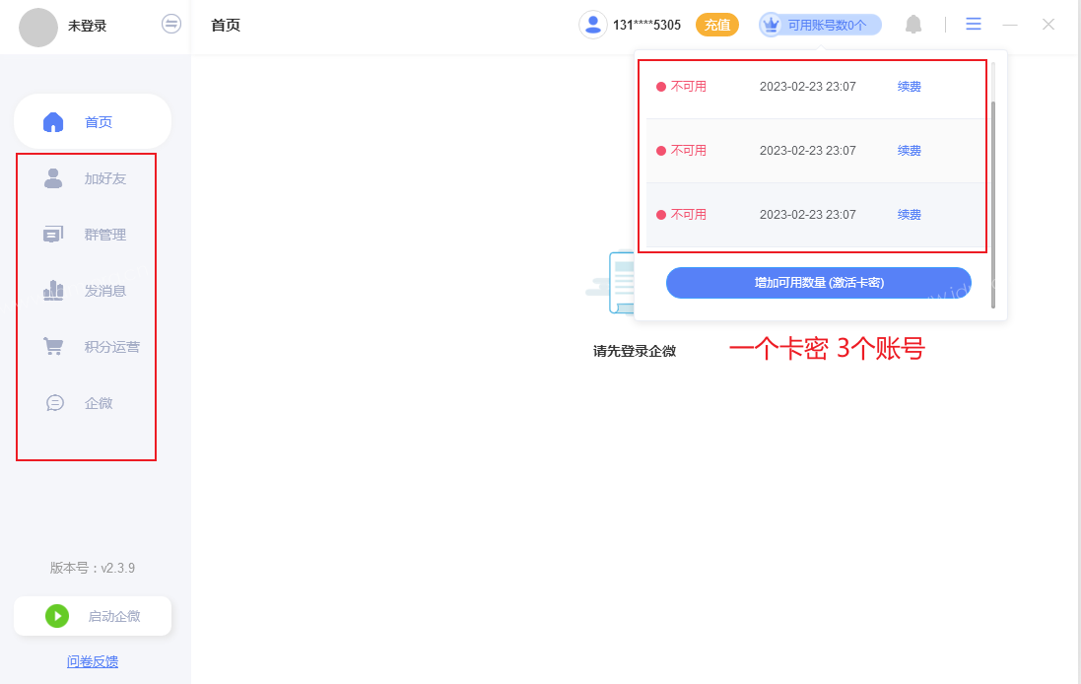Viewport: 1081px width, 684px height.
Task: Click the account list popup scrollbar
Action: coord(992,205)
